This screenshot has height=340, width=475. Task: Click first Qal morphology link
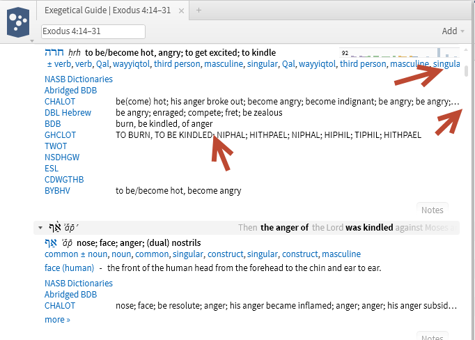[102, 64]
